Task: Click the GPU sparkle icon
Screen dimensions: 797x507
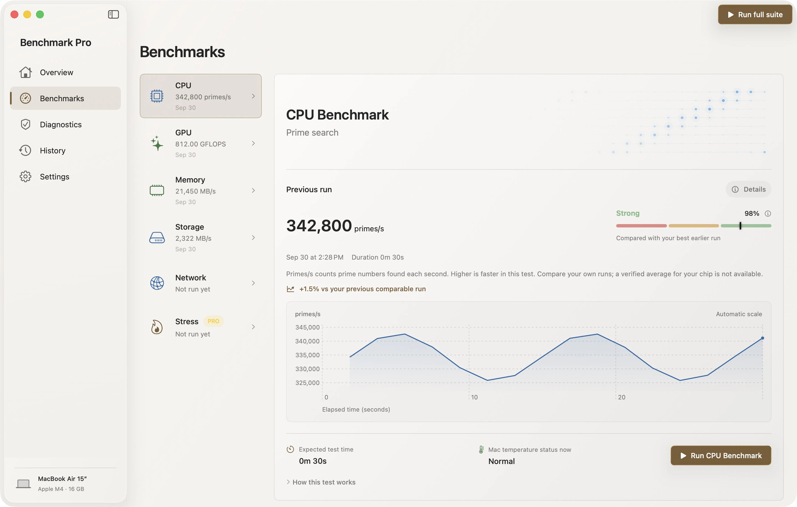Action: click(x=157, y=143)
